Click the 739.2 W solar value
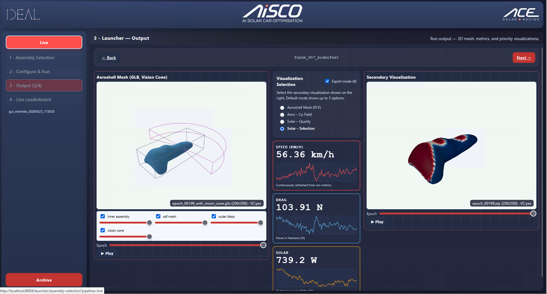Image resolution: width=547 pixels, height=294 pixels. click(x=296, y=260)
